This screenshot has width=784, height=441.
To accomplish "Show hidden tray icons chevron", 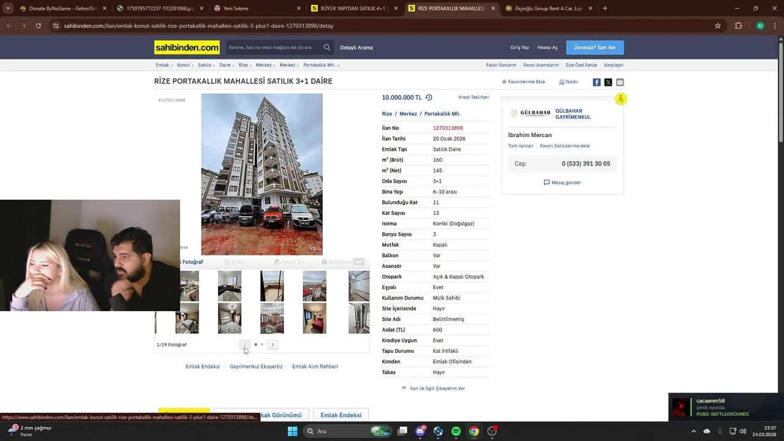I will coord(693,431).
